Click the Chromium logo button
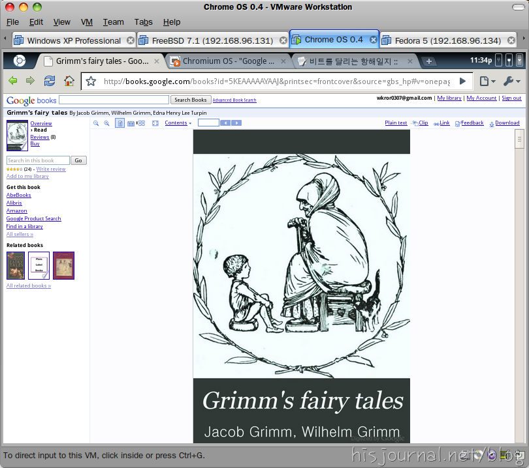 (x=19, y=61)
